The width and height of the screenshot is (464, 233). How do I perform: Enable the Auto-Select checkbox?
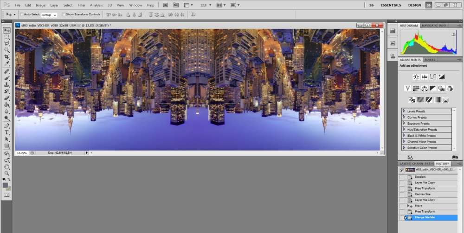21,14
